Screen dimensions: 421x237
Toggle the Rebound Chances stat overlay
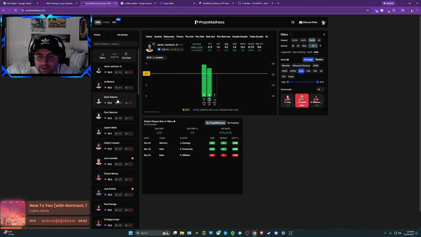click(301, 66)
